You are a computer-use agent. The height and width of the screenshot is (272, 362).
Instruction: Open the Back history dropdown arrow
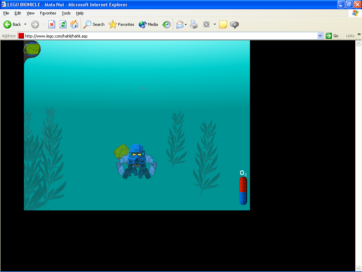pos(25,24)
